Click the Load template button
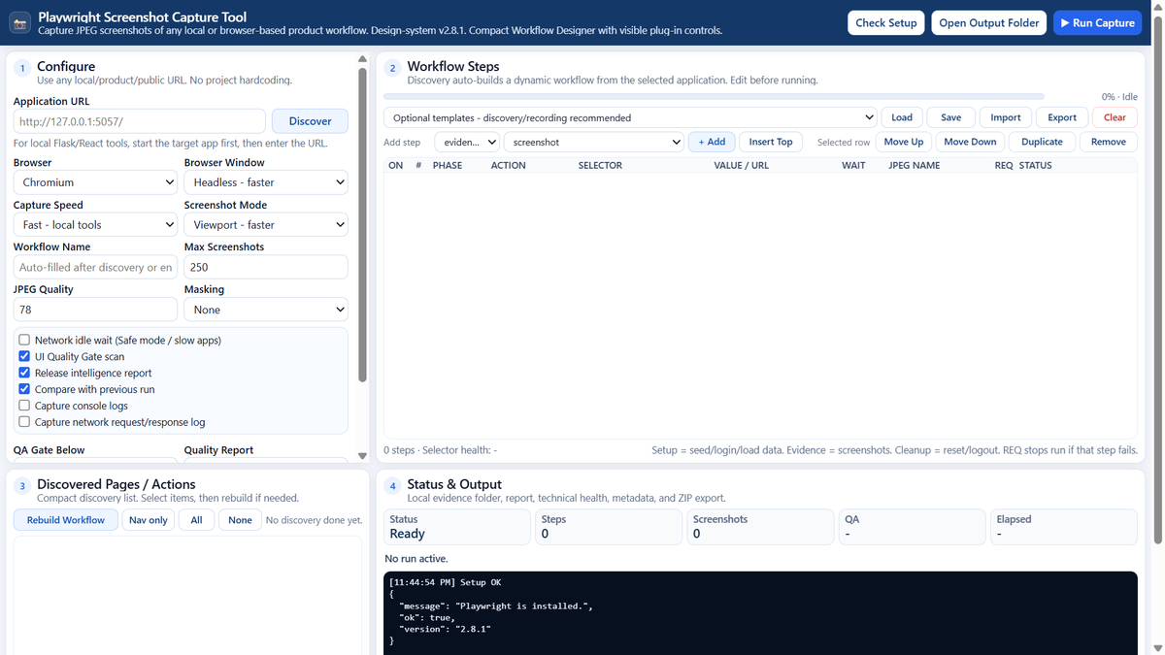Viewport: 1165px width, 655px height. click(x=902, y=117)
